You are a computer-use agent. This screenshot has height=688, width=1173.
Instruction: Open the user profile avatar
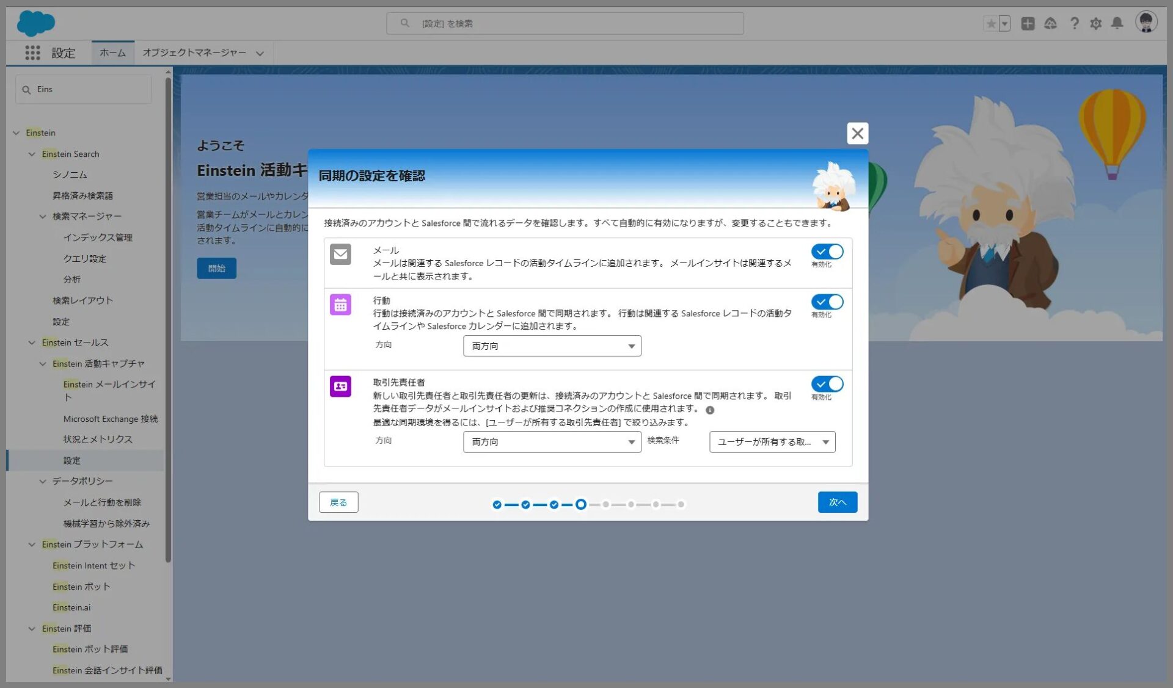(x=1146, y=22)
